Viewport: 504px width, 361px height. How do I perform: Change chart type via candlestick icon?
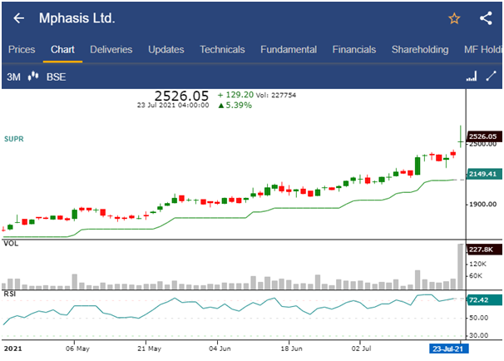point(34,77)
